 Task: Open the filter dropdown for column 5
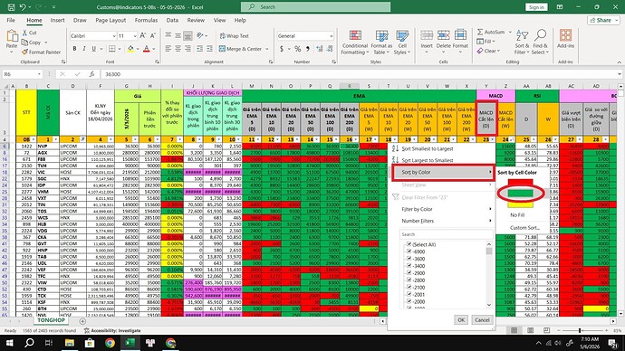[x=135, y=139]
